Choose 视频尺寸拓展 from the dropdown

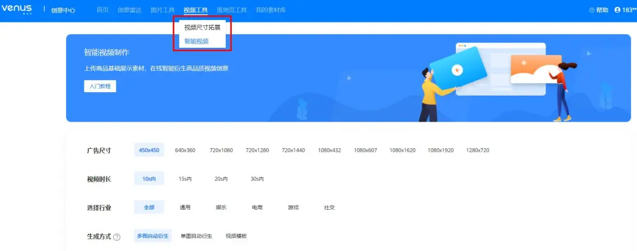(202, 28)
